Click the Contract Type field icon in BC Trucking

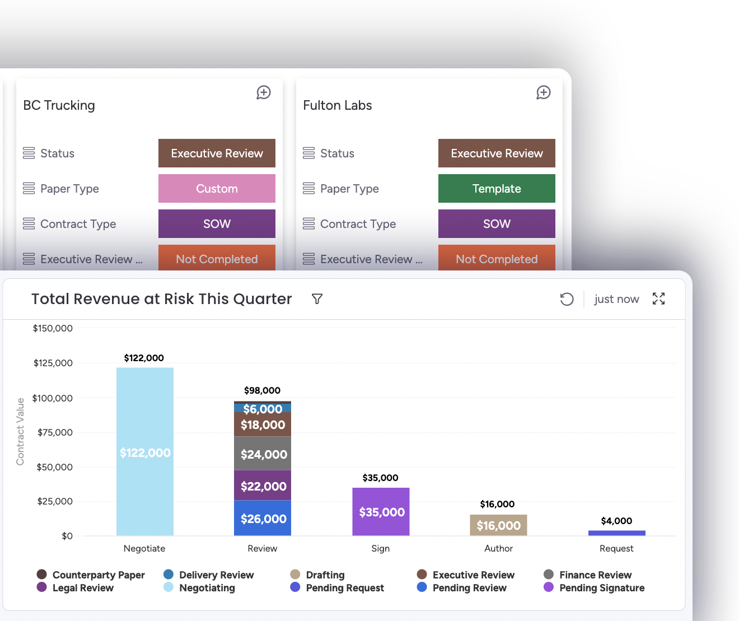[x=29, y=224]
